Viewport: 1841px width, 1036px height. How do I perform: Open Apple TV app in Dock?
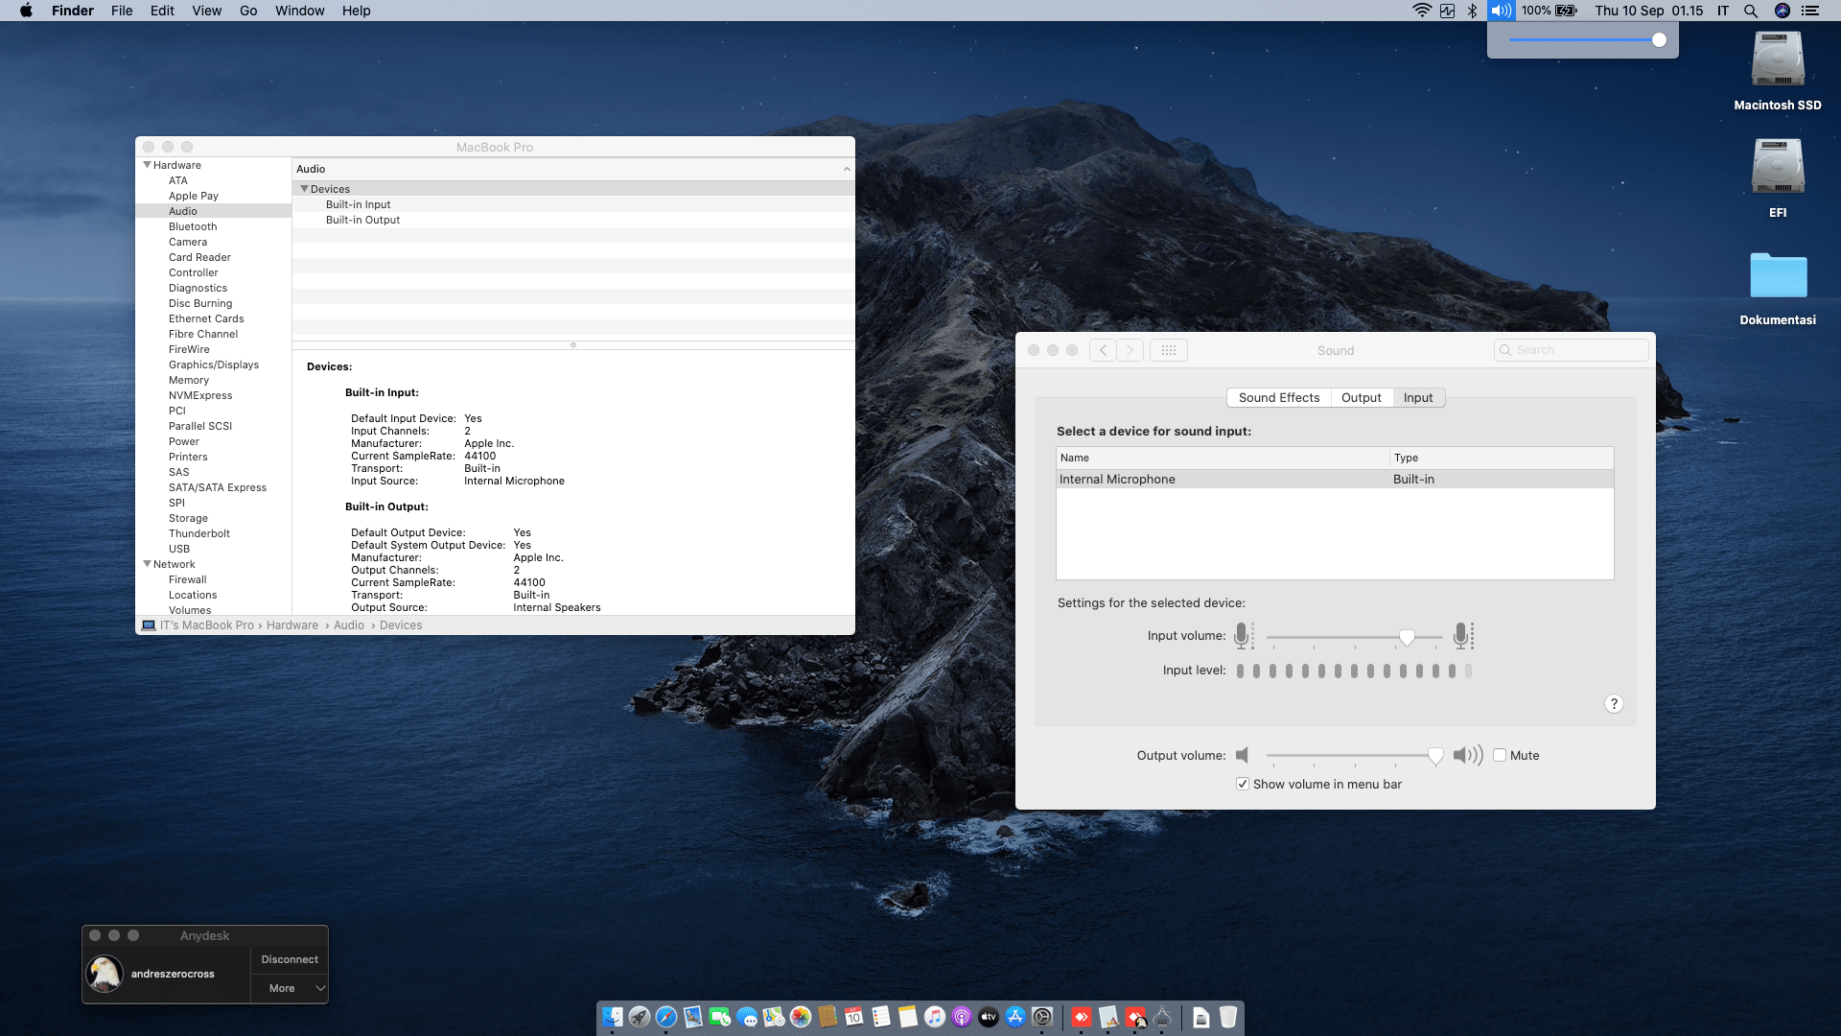pos(989,1017)
